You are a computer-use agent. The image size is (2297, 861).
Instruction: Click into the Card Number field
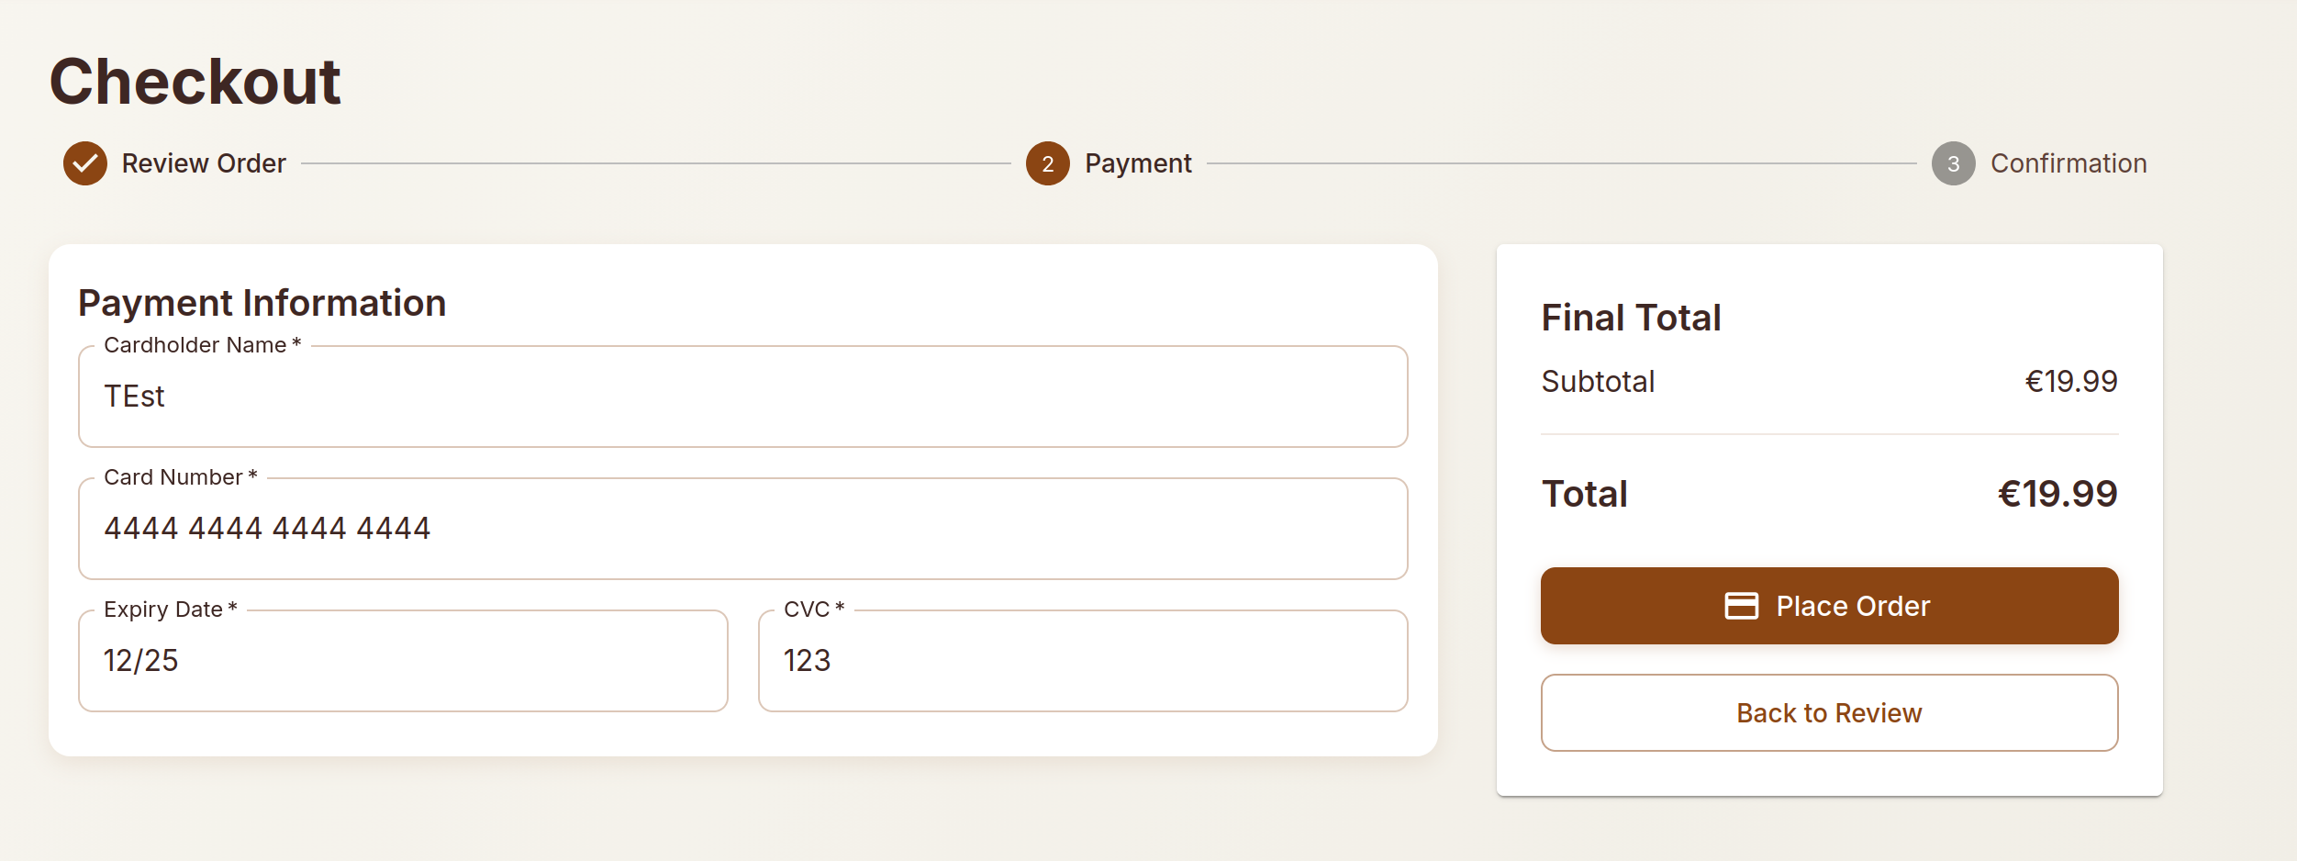742,529
